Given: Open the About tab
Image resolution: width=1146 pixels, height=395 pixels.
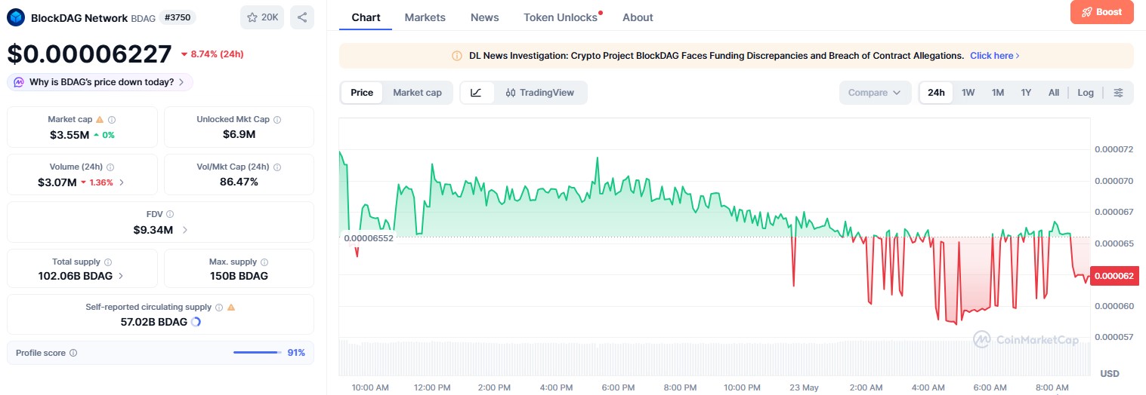Looking at the screenshot, I should click(638, 17).
